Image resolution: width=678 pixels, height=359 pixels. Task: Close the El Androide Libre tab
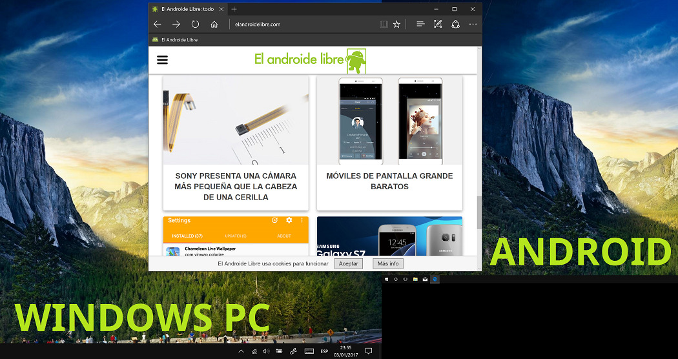tap(223, 9)
